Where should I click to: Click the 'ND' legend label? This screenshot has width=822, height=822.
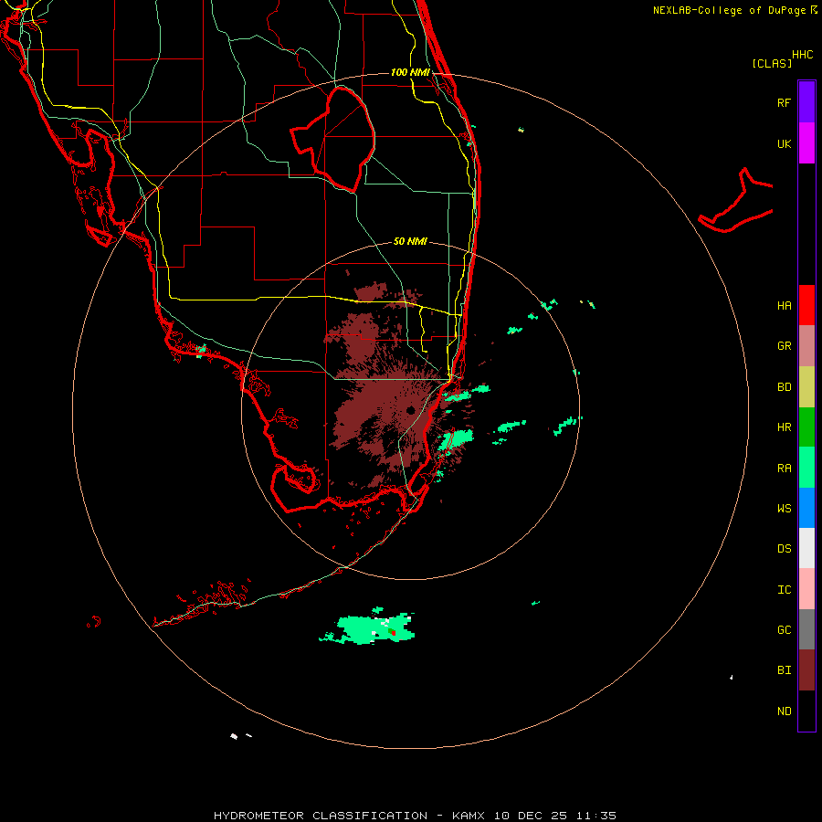[x=784, y=711]
